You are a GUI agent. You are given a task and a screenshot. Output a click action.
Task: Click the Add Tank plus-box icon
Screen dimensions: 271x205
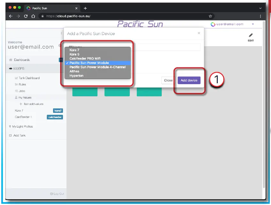pos(10,135)
